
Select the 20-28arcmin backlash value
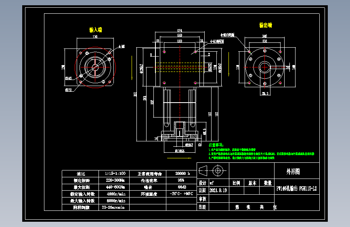point(113,207)
